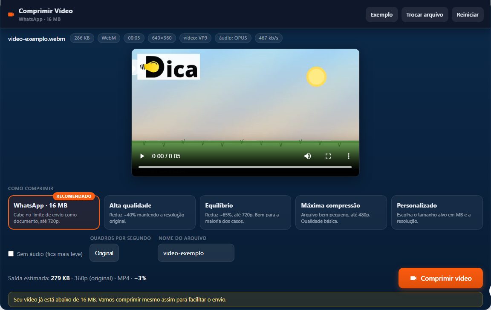This screenshot has height=310, width=491.
Task: Click the Nome do arquivo input field
Action: (x=196, y=253)
